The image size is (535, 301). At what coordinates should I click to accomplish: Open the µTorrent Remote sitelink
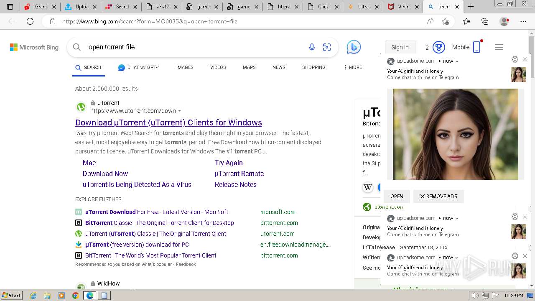pos(239,173)
